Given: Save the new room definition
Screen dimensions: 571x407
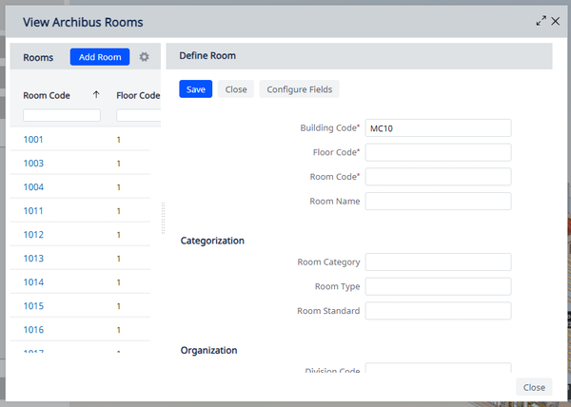Looking at the screenshot, I should tap(195, 89).
